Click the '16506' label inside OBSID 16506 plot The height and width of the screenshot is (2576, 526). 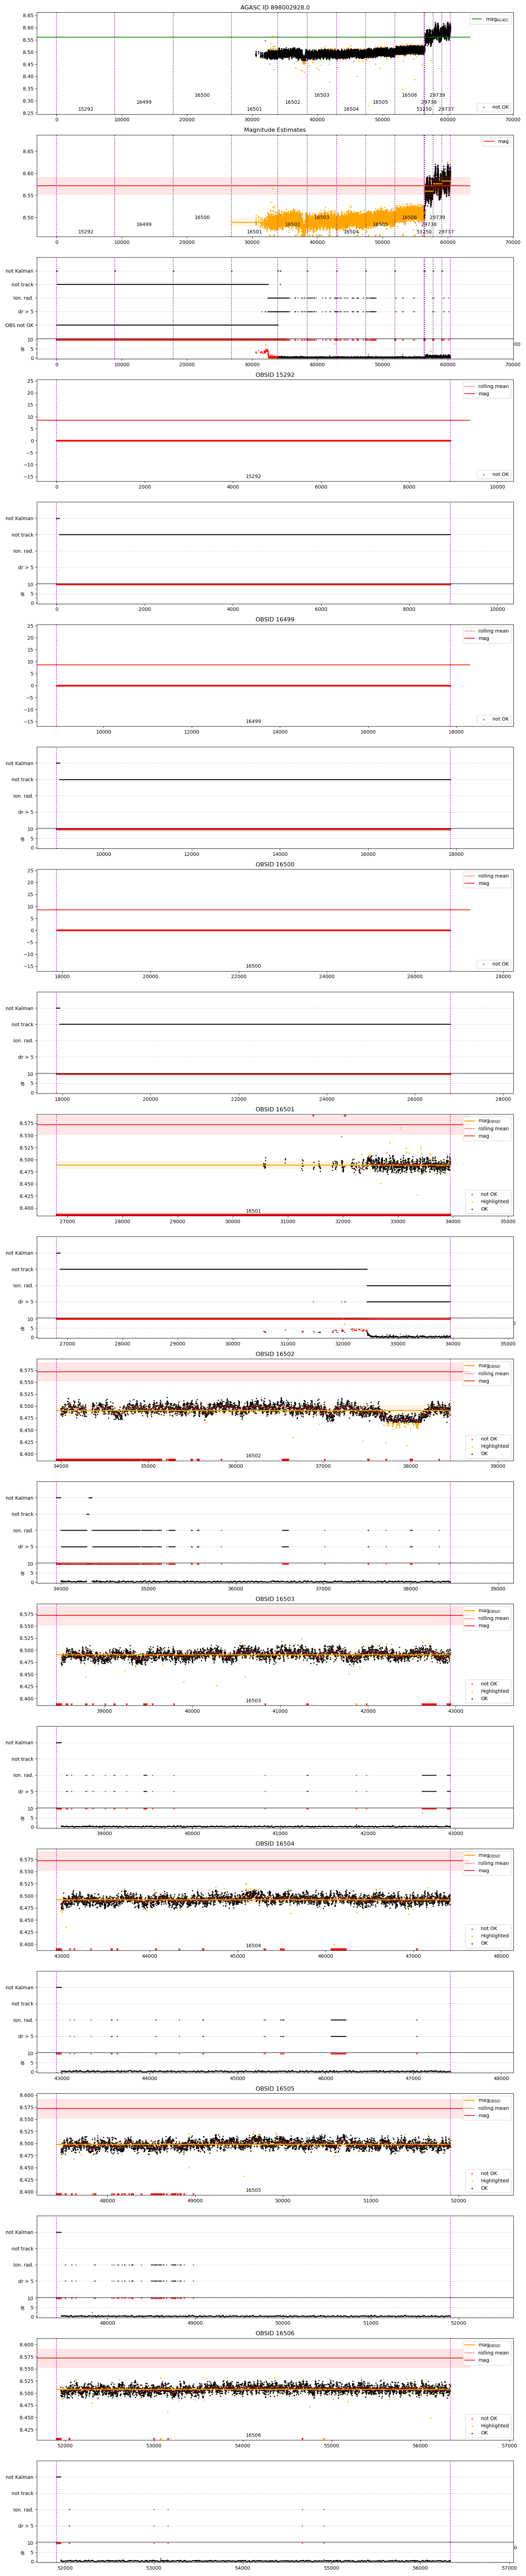253,2435
